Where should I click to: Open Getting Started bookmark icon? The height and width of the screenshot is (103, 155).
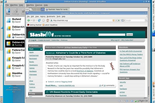pyautogui.click(x=28, y=25)
